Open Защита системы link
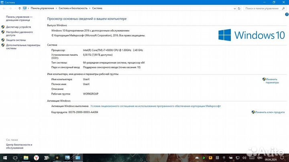Screen dimensions: 289x162 [16, 40]
